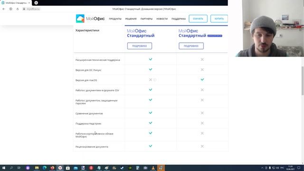Image resolution: width=304 pixels, height=171 pixels.
Task: Click the text 'Сравнение документов'
Action: tap(89, 114)
